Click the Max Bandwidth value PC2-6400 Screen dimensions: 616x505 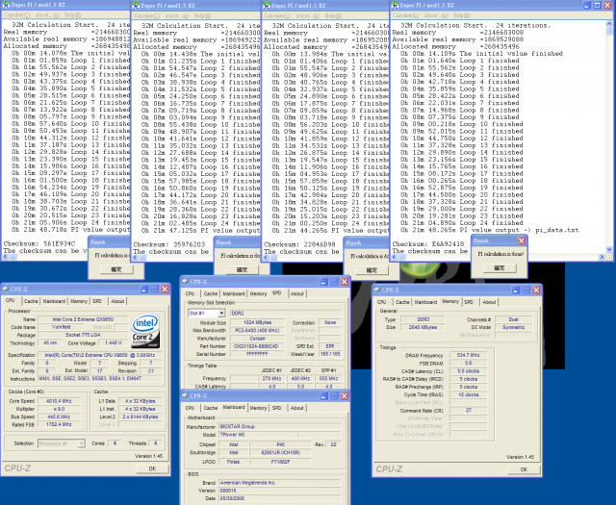(x=258, y=330)
